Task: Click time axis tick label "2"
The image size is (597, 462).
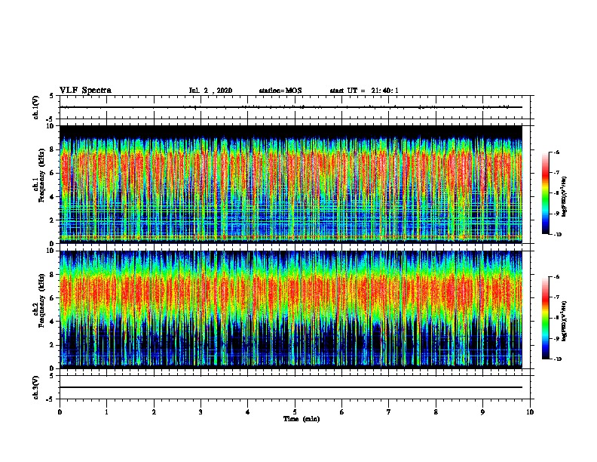Action: [154, 411]
